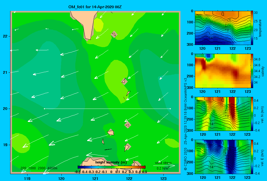The height and width of the screenshot is (181, 267).
Task: Click the 14 isotherm label in temperature plot
Action: [211, 38]
